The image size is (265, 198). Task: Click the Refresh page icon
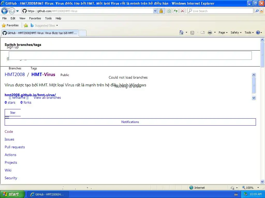pos(176,11)
